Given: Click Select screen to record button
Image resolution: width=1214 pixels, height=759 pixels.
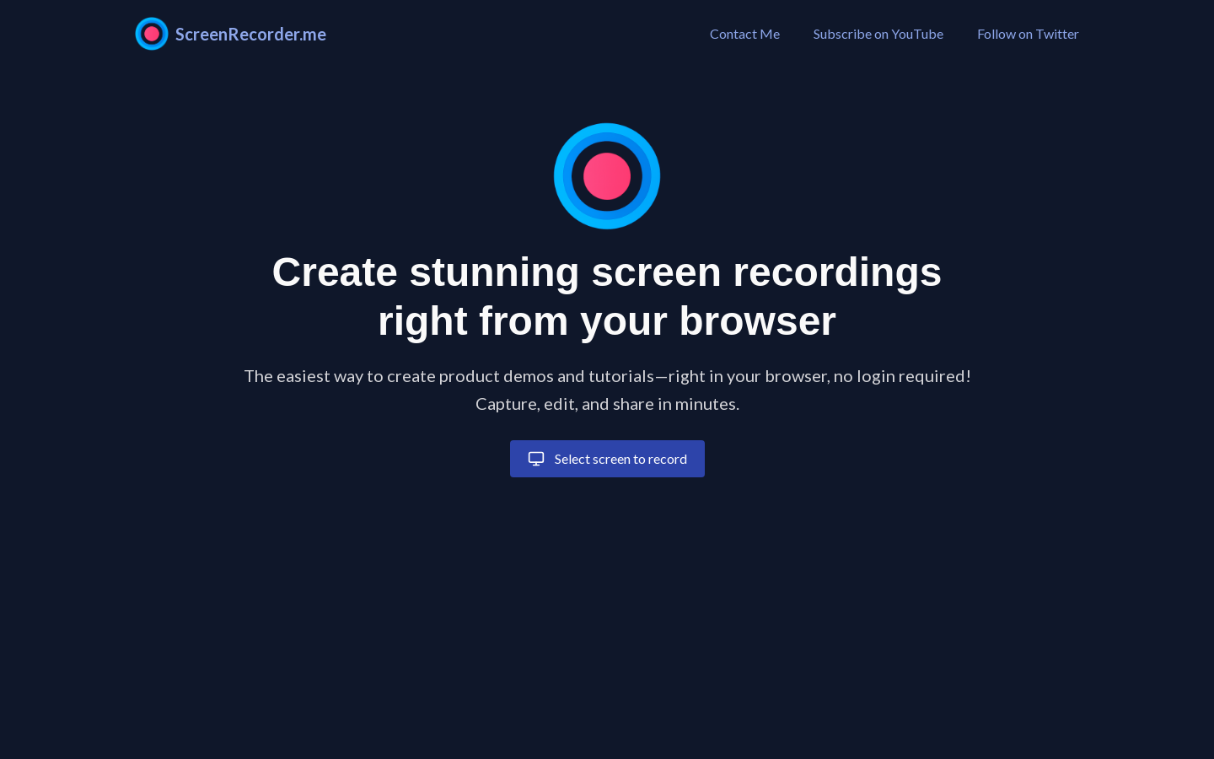Looking at the screenshot, I should tap(607, 459).
